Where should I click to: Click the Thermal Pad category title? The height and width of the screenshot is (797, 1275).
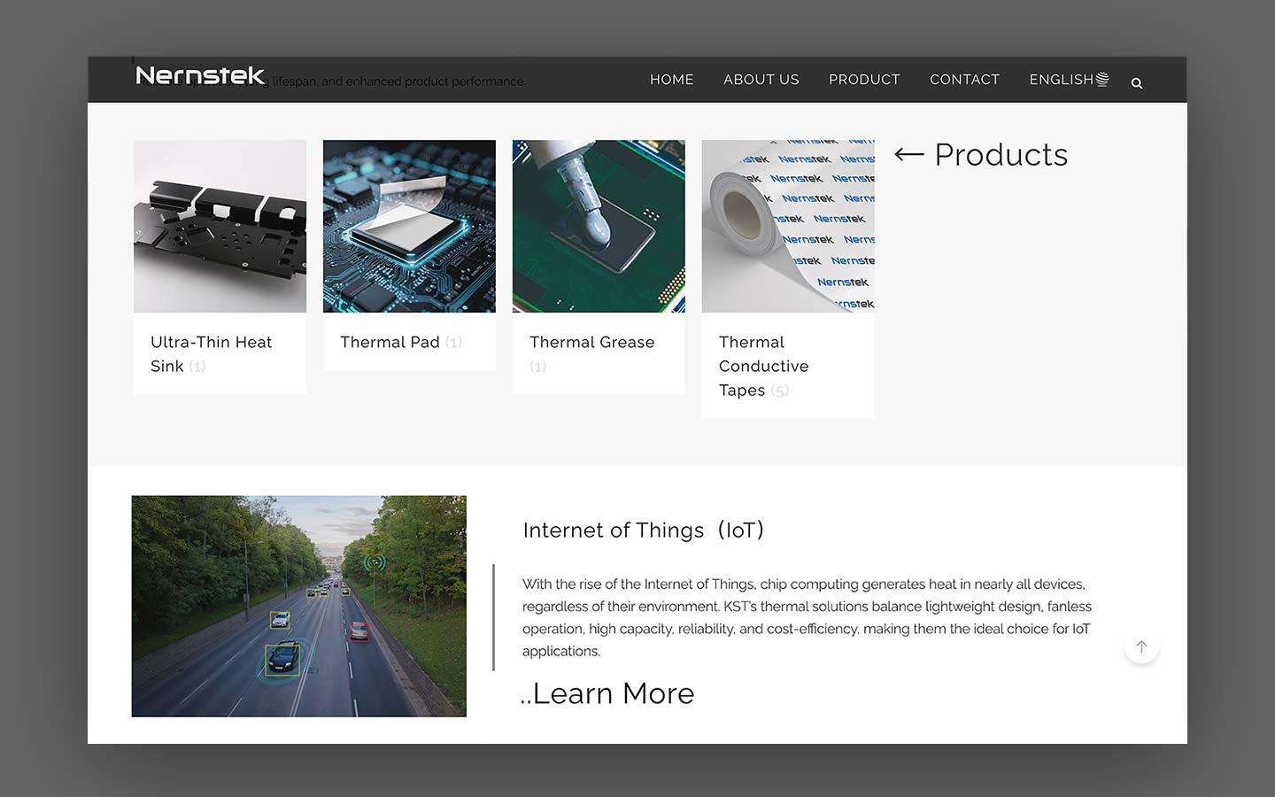click(390, 342)
